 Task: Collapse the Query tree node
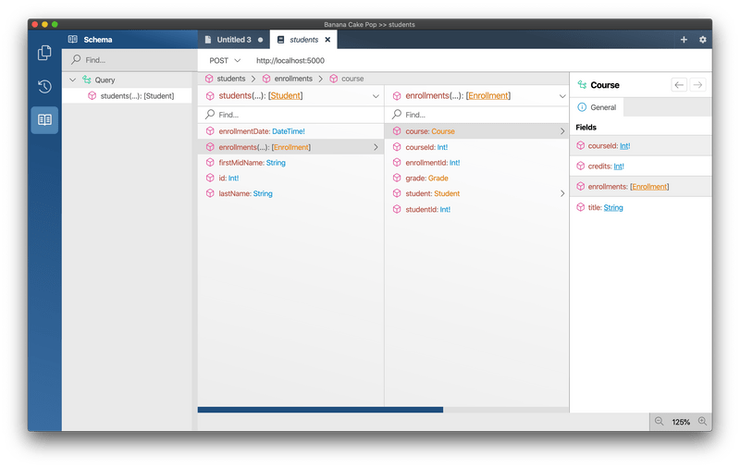[73, 80]
